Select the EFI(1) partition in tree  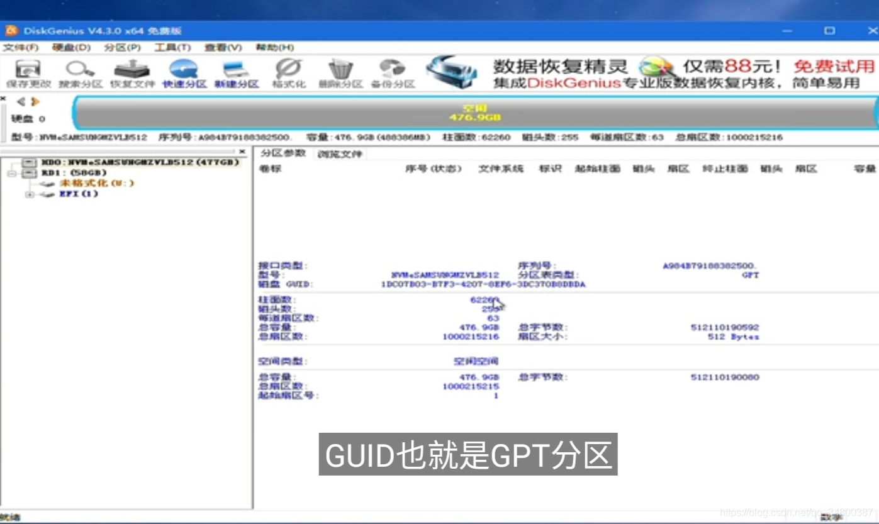(x=79, y=194)
